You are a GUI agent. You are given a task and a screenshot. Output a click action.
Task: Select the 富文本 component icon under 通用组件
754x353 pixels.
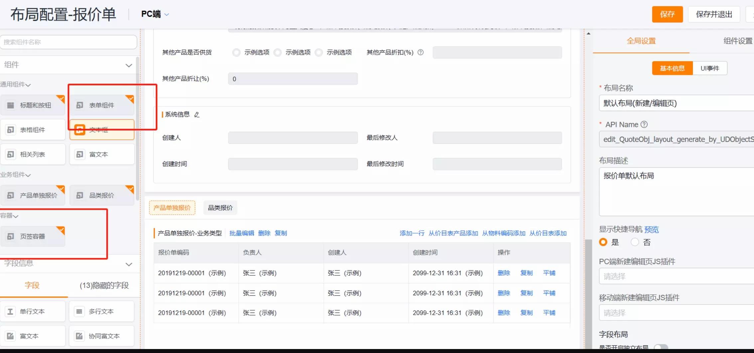pyautogui.click(x=80, y=154)
